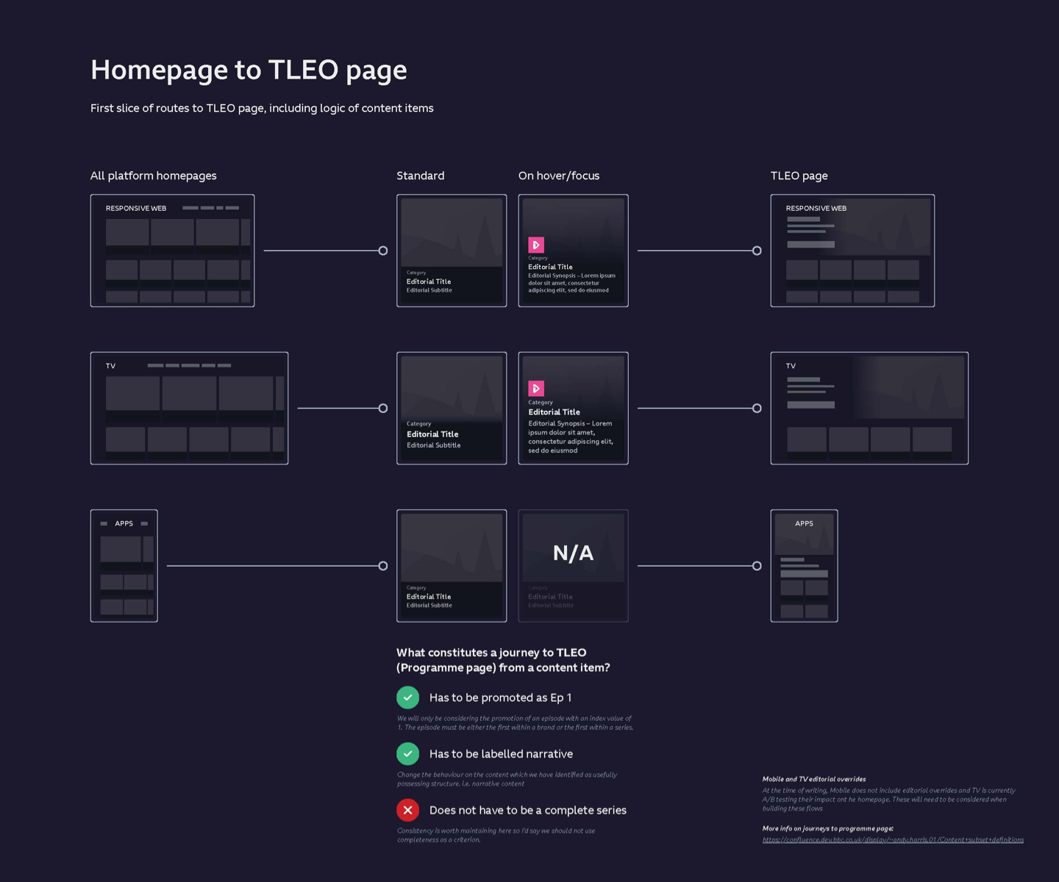Click the 'All platform homepages' column label
1059x882 pixels.
point(154,176)
